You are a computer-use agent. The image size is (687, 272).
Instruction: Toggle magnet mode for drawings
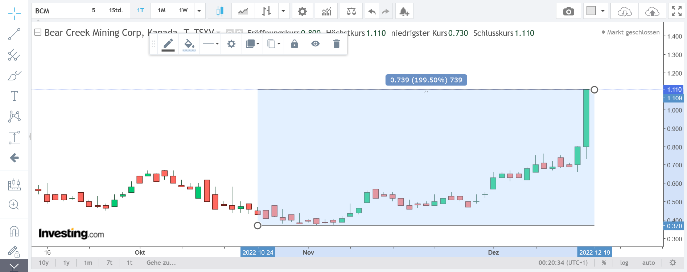point(14,231)
